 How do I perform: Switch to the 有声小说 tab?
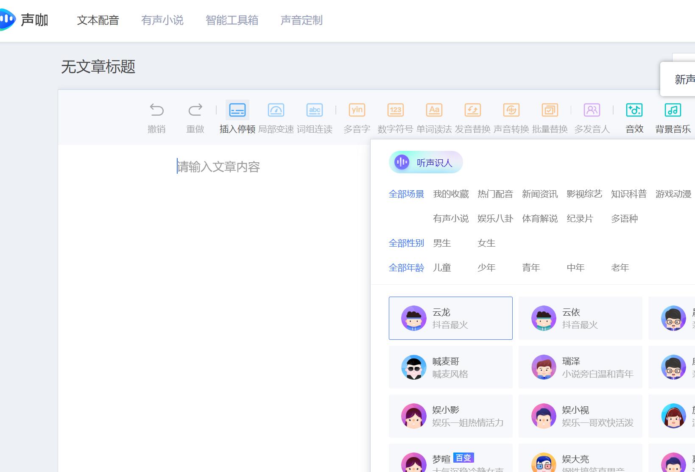(162, 20)
